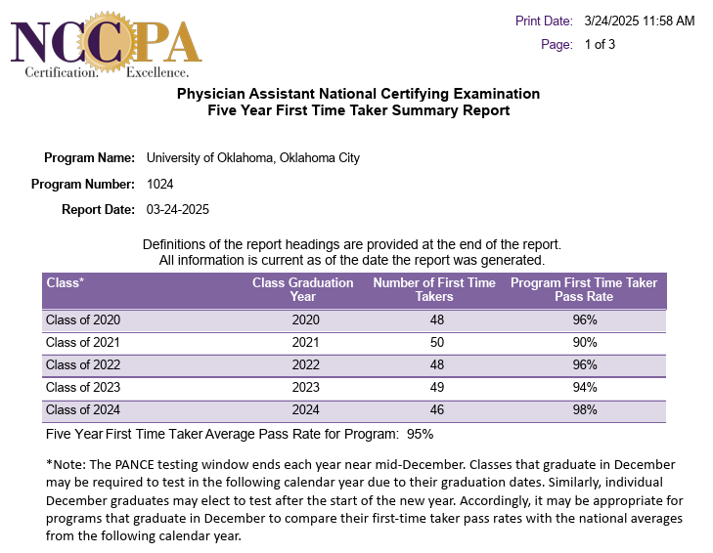Screen dimensions: 713x553
Task: Click program number 1024
Action: pyautogui.click(x=160, y=184)
